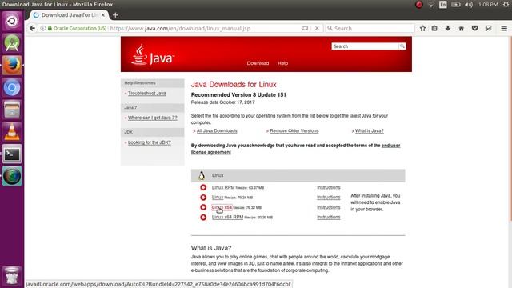Click download icon beside Linux x64

tap(203, 207)
